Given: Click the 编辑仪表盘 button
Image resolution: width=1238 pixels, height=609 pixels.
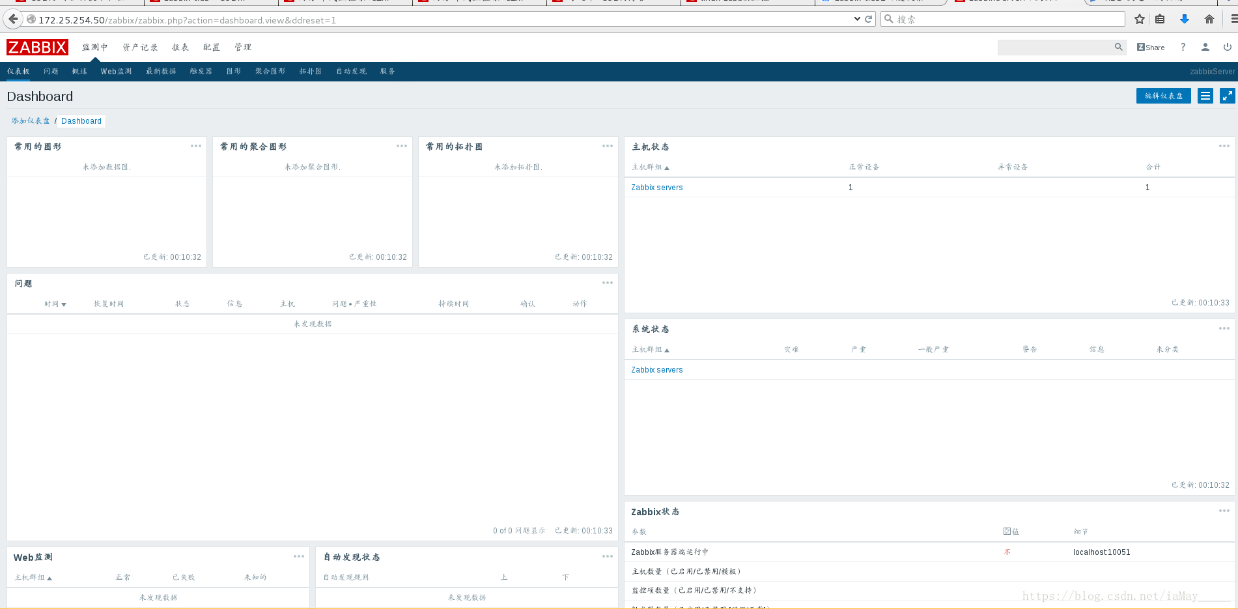Looking at the screenshot, I should coord(1164,96).
